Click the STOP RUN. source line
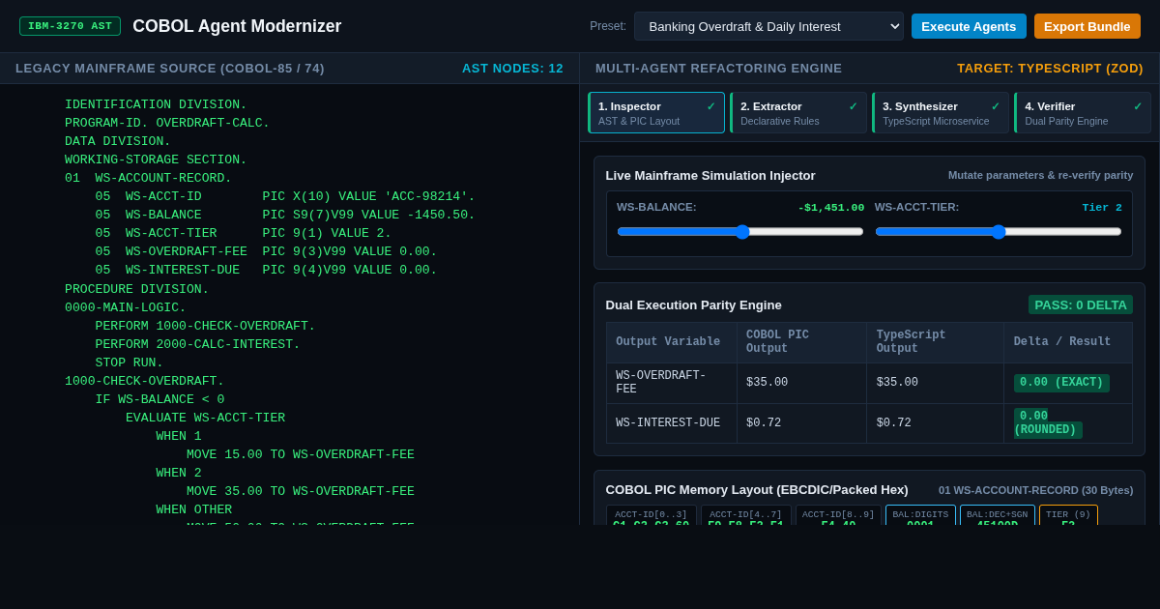The height and width of the screenshot is (609, 1160). click(130, 362)
